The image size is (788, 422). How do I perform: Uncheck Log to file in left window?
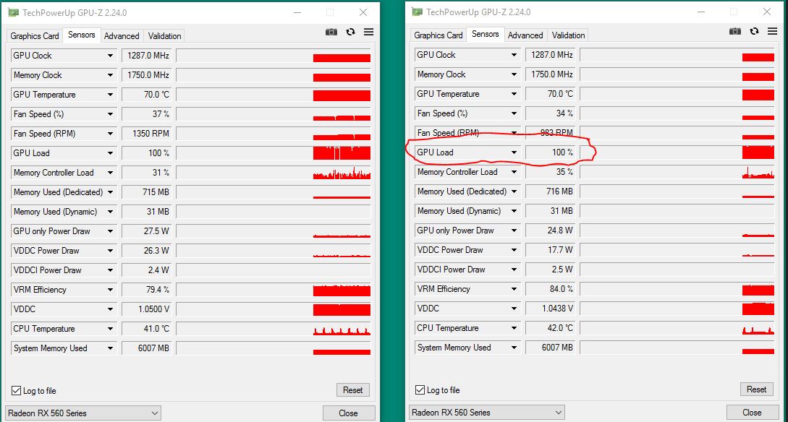[x=17, y=391]
